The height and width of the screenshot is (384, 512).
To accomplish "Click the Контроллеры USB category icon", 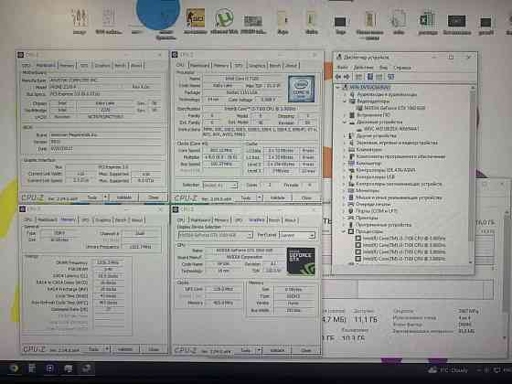I will point(351,176).
